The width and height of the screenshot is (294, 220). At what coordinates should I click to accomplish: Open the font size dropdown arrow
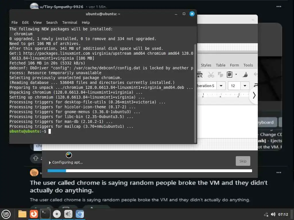pyautogui.click(x=245, y=86)
